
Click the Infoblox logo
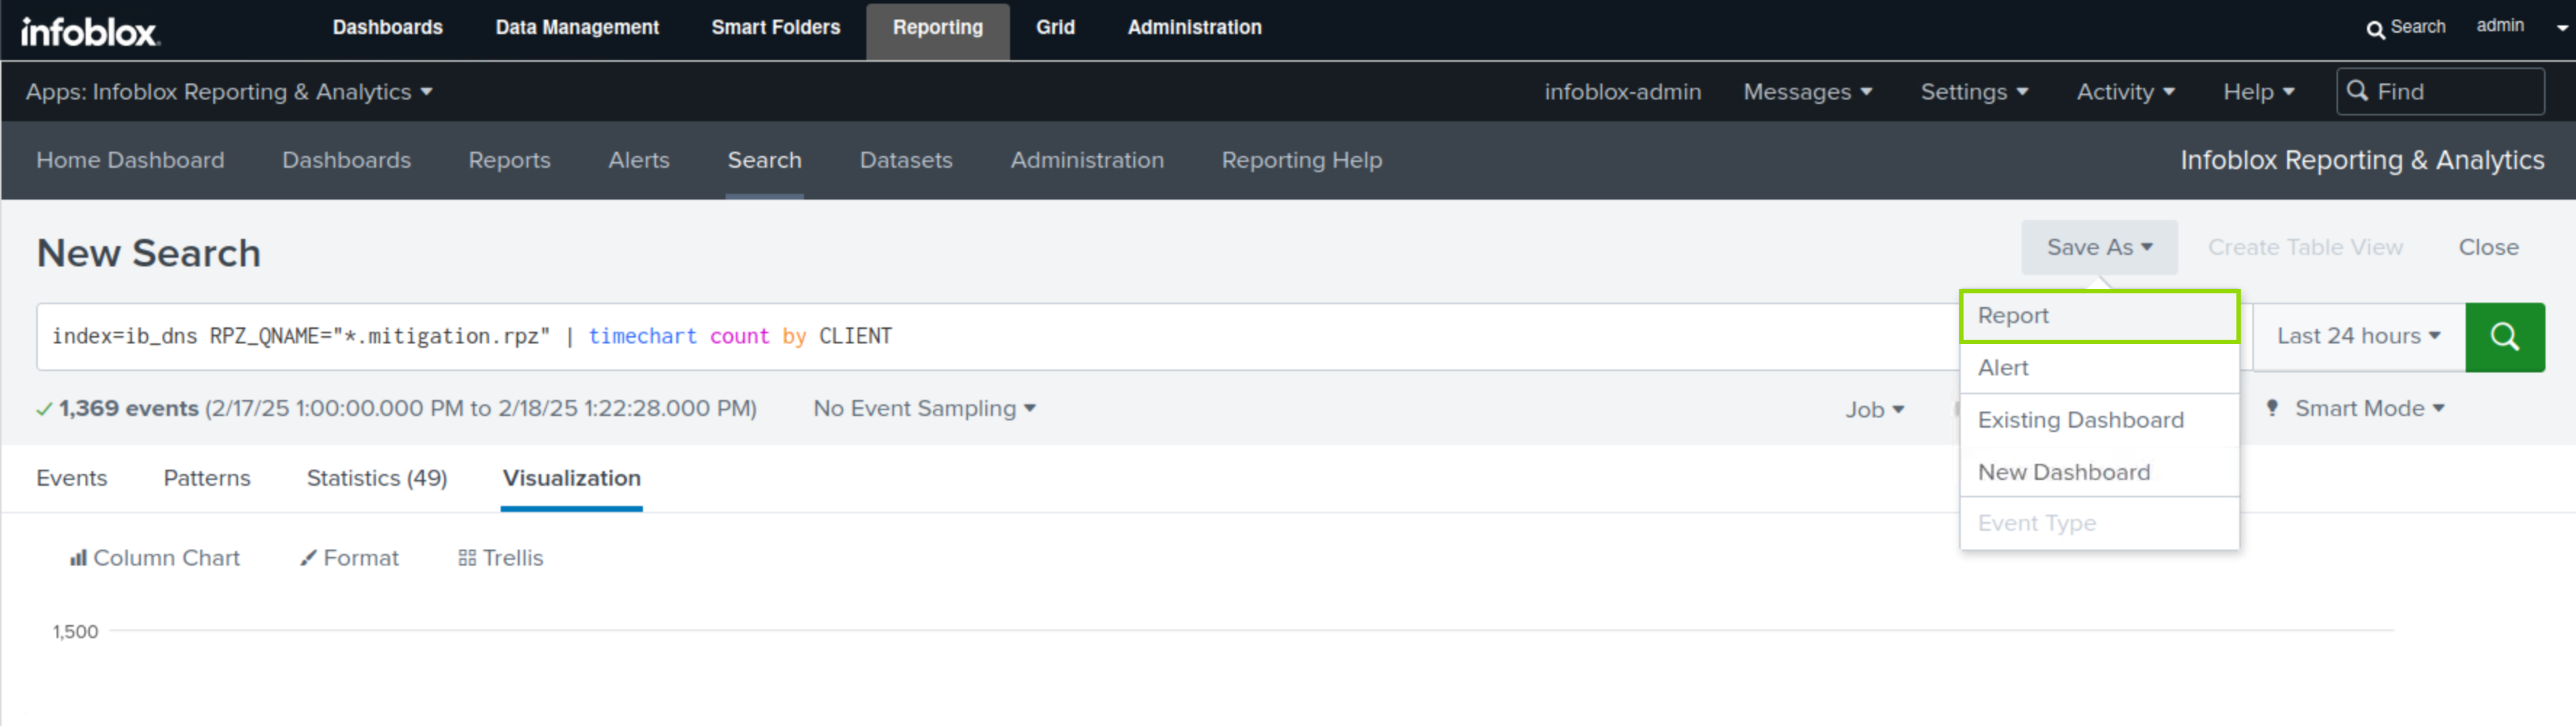pyautogui.click(x=90, y=31)
